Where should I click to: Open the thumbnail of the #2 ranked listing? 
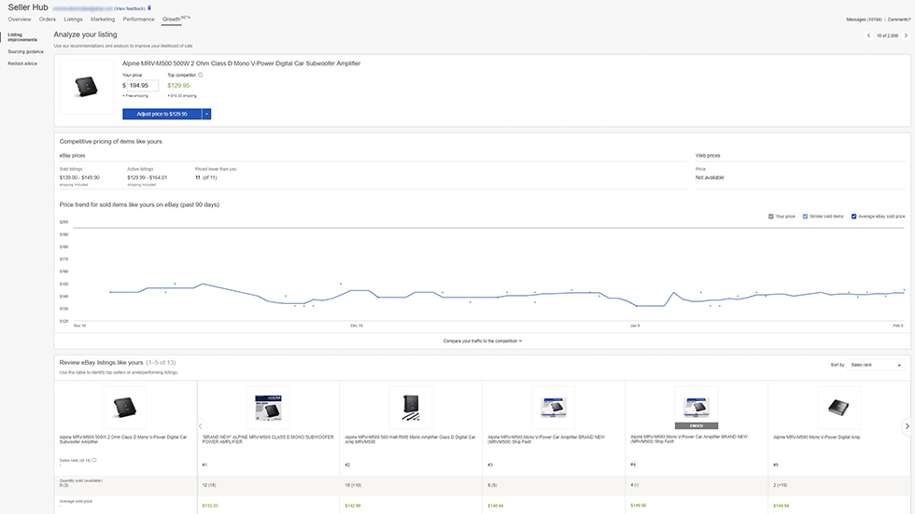[411, 408]
